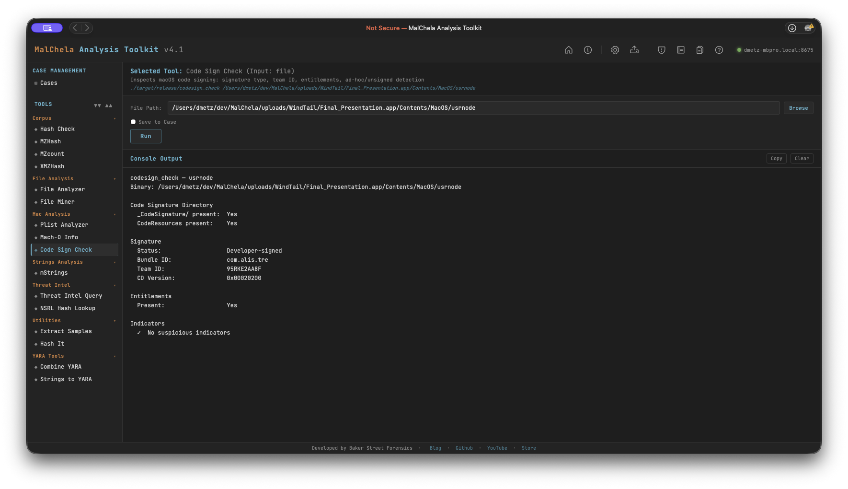
Task: Click the Run button
Action: point(146,136)
